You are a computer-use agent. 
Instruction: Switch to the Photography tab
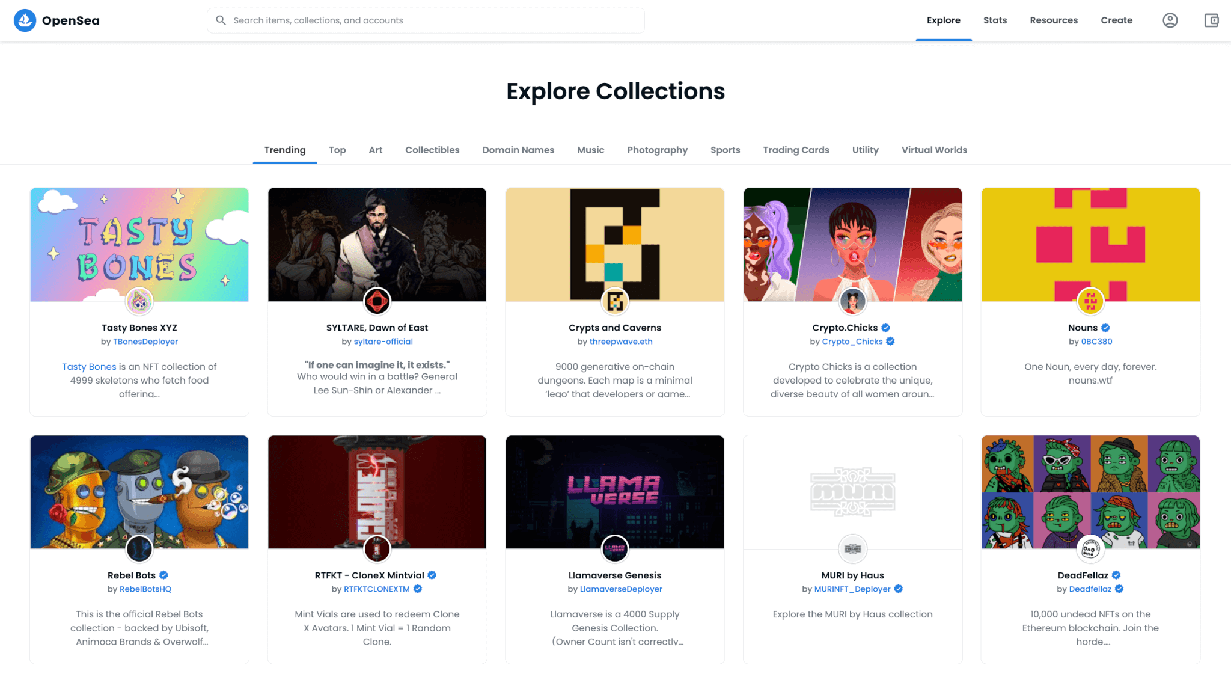(x=657, y=150)
